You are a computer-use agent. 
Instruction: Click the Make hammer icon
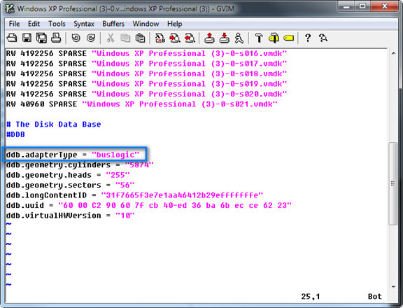click(x=259, y=38)
